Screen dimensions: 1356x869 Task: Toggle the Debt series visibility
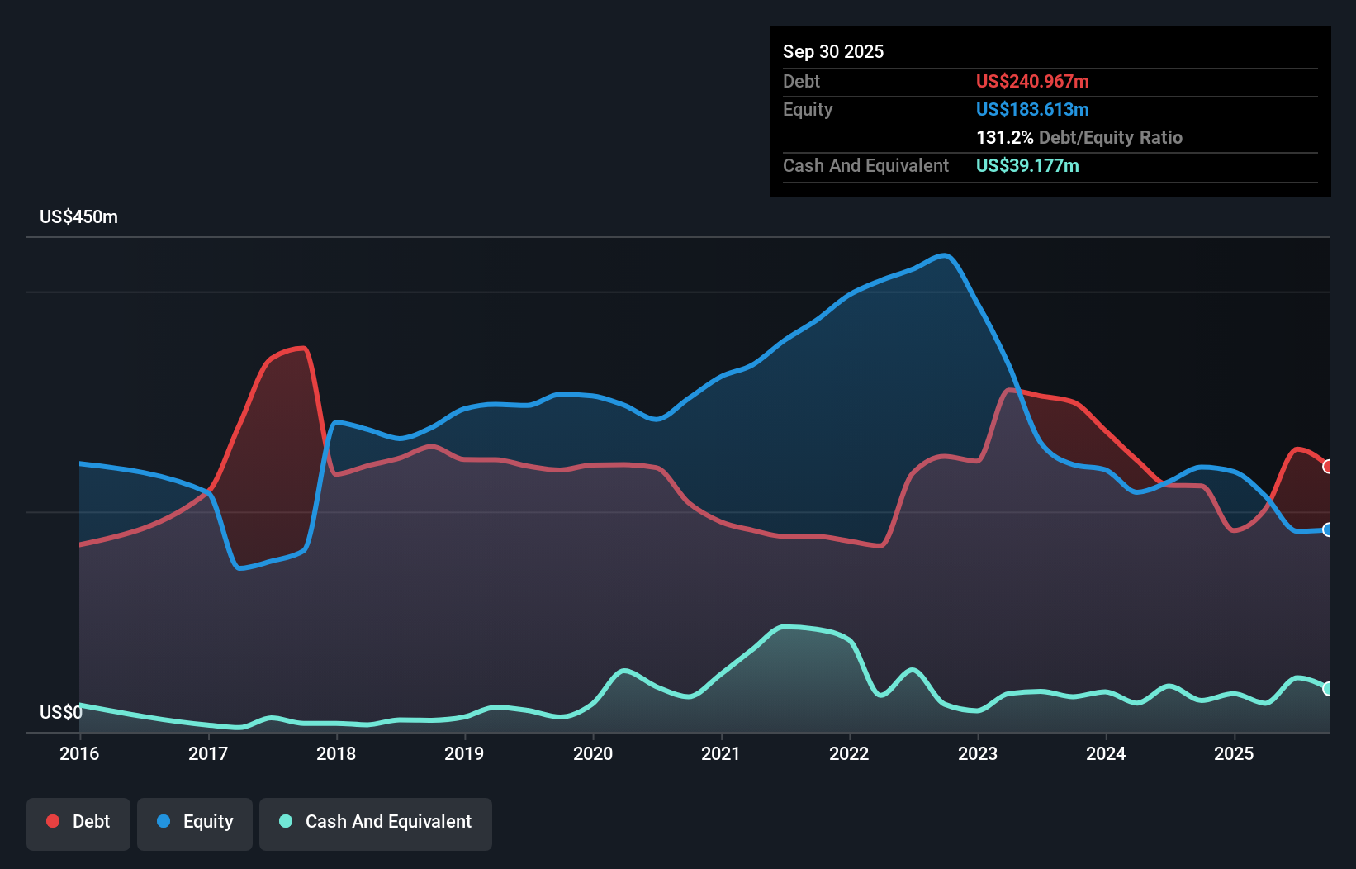click(78, 822)
